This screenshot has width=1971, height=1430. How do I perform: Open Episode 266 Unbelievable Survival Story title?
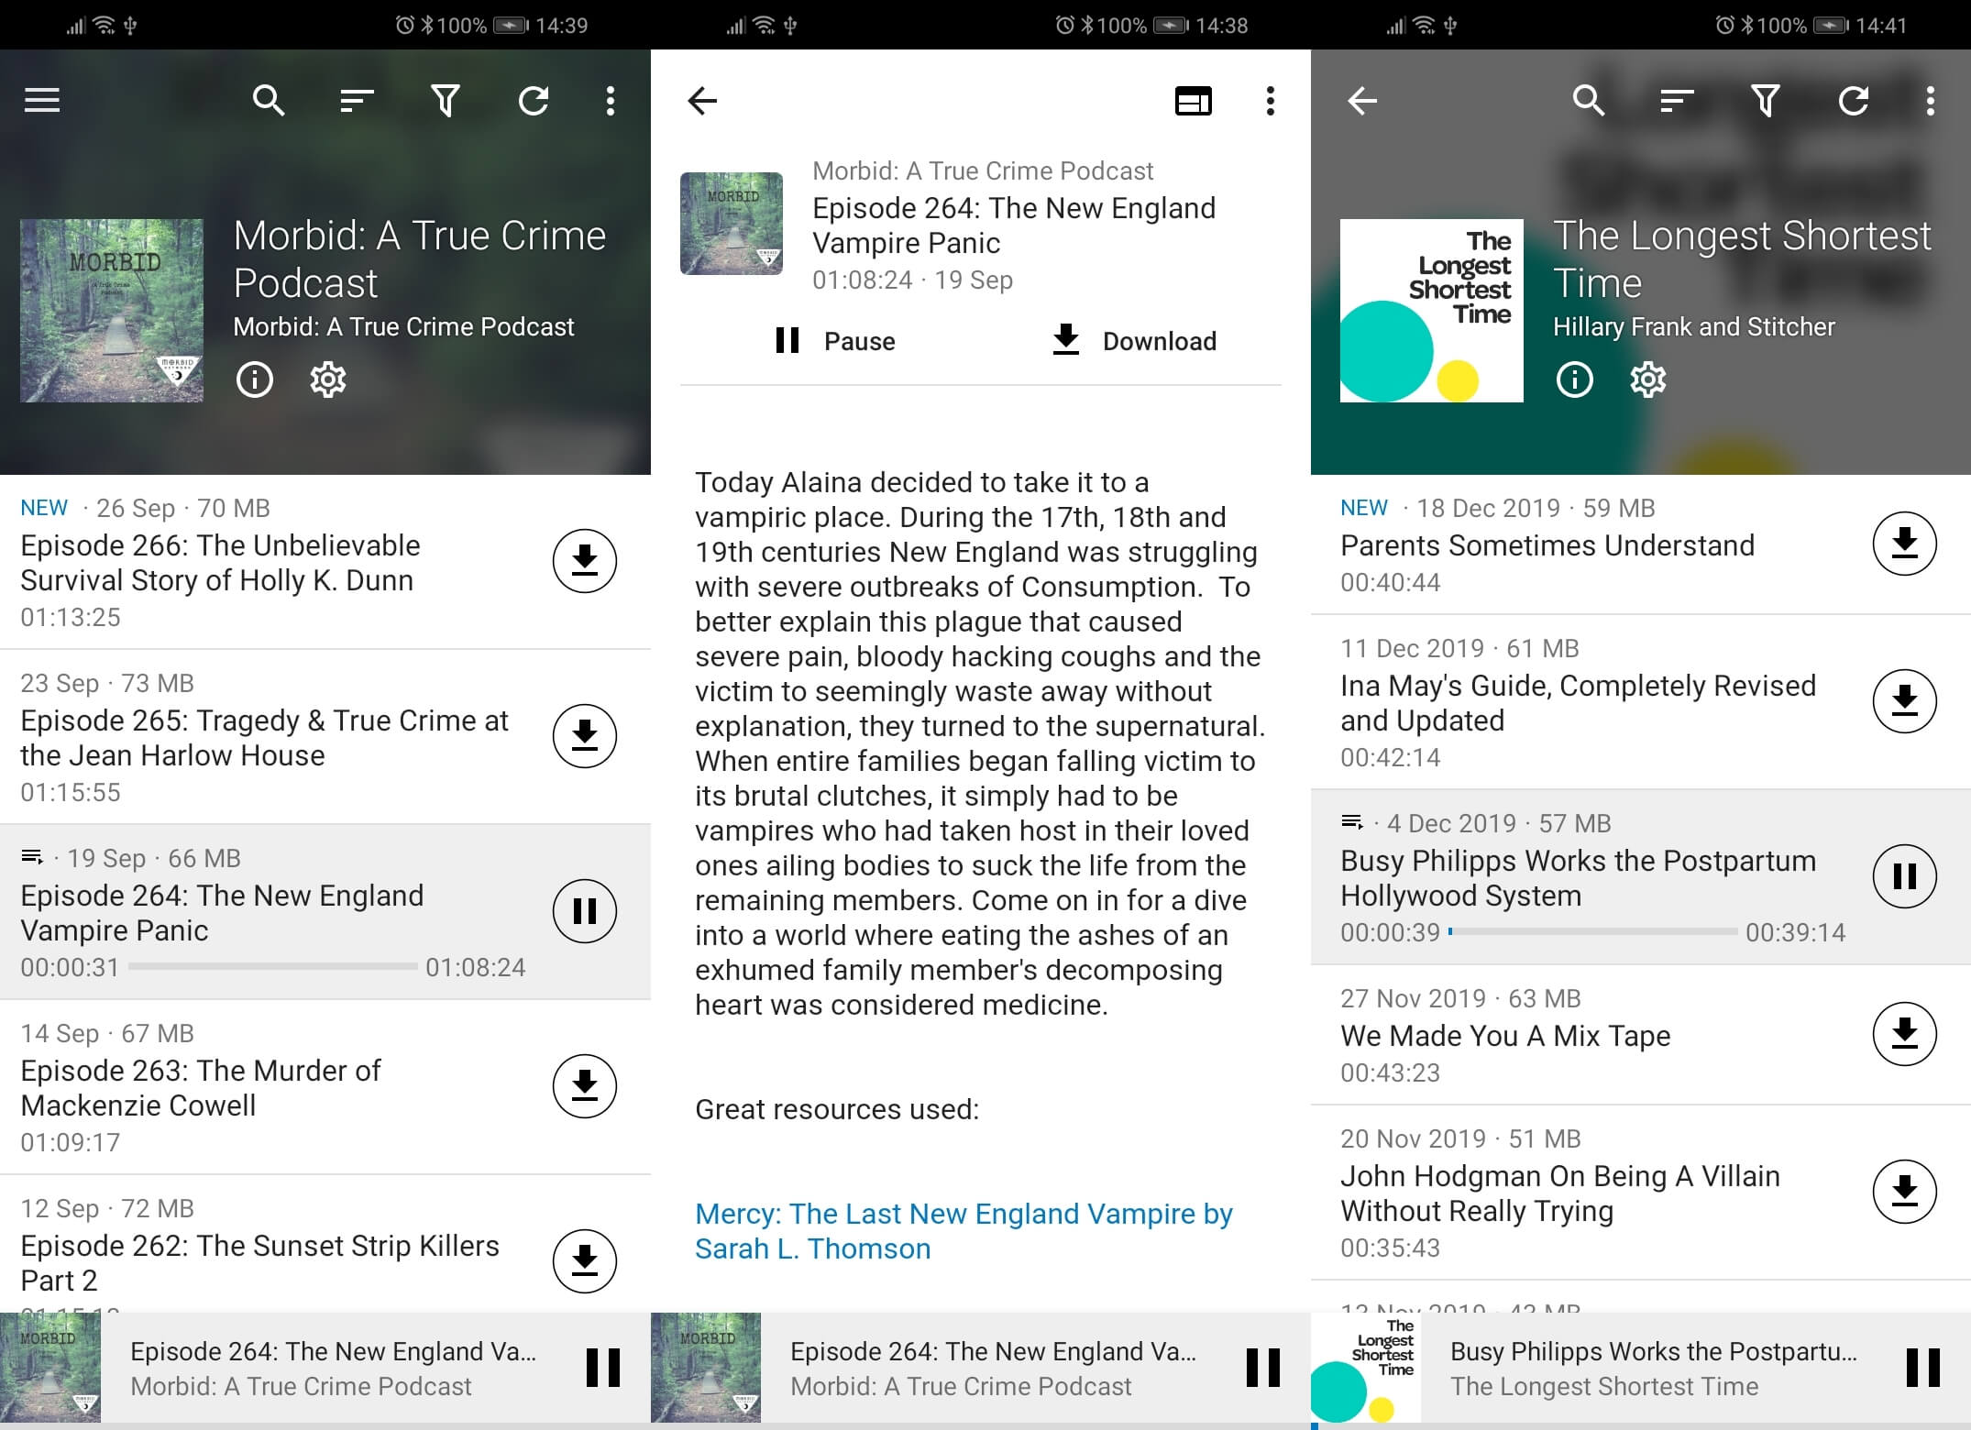(220, 563)
